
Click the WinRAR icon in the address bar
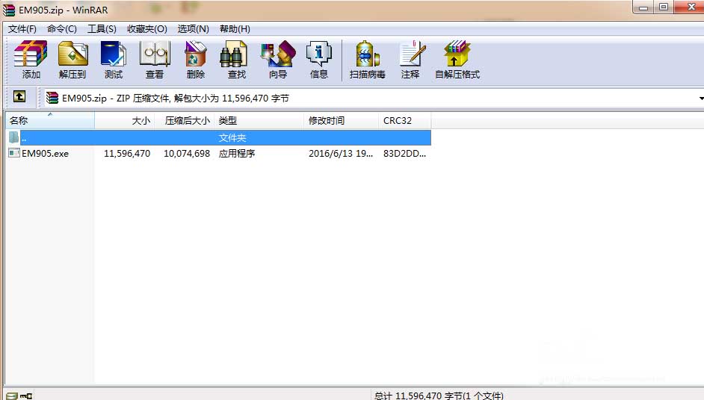click(x=52, y=98)
